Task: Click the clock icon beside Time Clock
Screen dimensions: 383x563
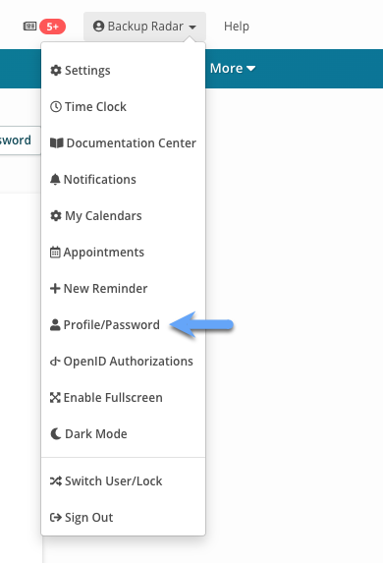Action: coord(56,107)
